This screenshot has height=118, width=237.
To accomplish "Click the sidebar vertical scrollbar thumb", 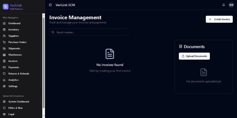I will [44, 63].
